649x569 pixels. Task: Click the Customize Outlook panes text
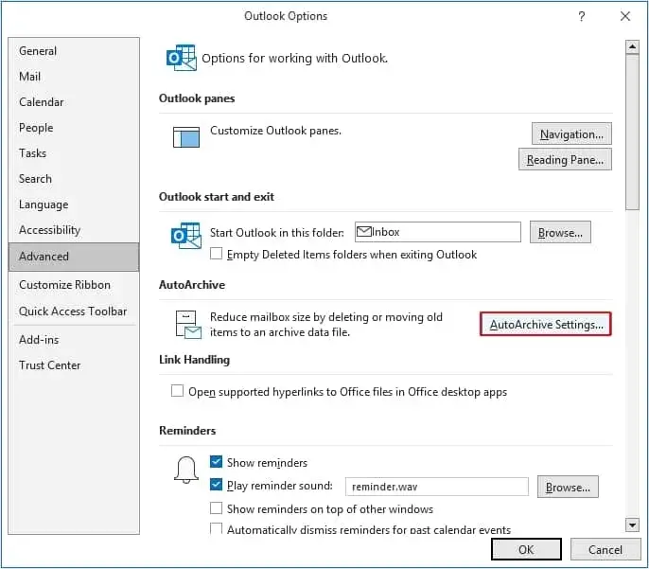click(x=275, y=131)
